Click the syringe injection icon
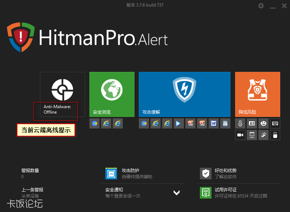Screen dimensions: 290x212 point(263,135)
